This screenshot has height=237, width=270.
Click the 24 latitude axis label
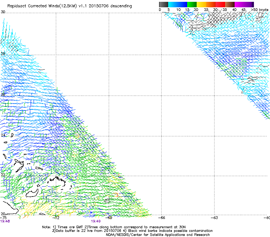pyautogui.click(x=3, y=135)
